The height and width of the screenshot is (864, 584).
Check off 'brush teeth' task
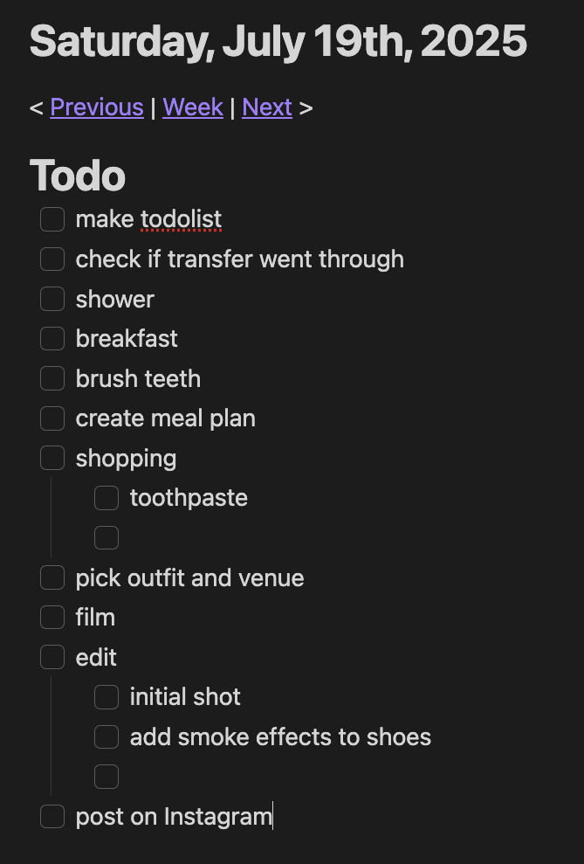tap(52, 378)
